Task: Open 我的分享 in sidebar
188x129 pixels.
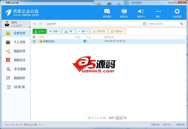Action: click(x=16, y=51)
